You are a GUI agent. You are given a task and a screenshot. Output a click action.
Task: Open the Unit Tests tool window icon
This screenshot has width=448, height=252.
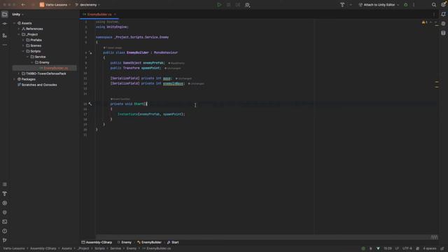(5, 203)
